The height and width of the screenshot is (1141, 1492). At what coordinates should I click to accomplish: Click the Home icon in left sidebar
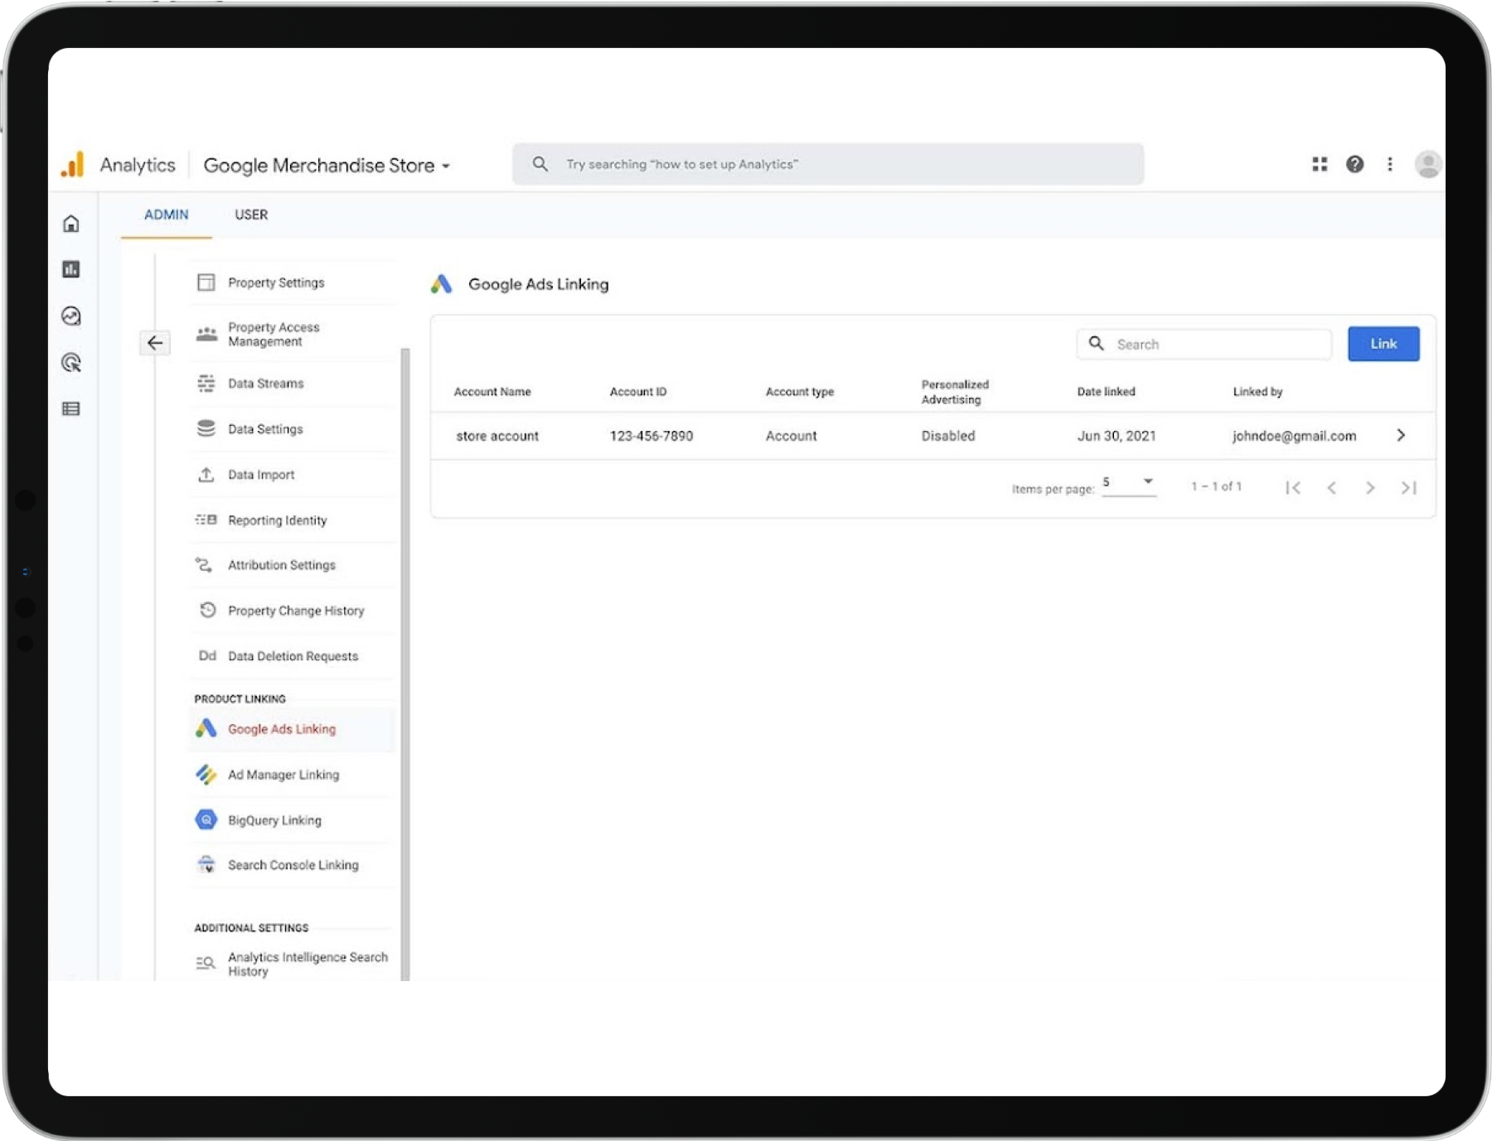click(x=71, y=224)
